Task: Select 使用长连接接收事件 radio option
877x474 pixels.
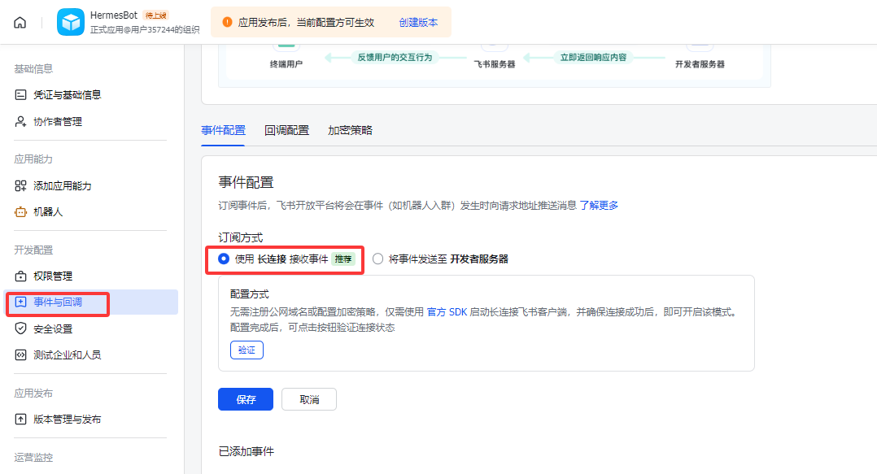Action: 224,259
